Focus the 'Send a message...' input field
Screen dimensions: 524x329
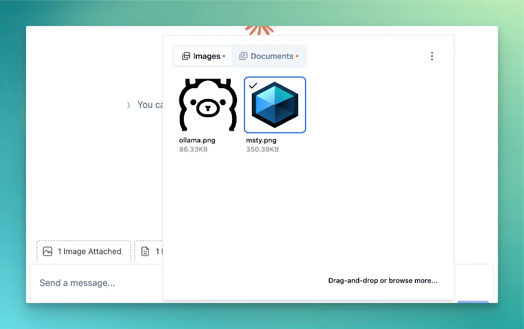(96, 283)
